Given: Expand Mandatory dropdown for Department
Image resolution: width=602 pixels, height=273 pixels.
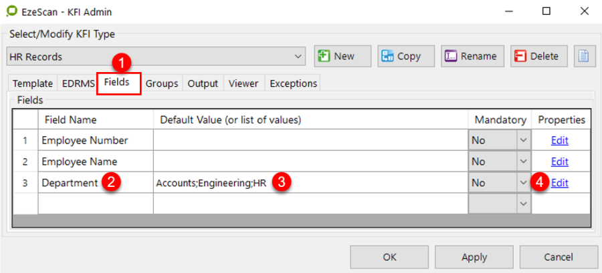Looking at the screenshot, I should [x=523, y=182].
